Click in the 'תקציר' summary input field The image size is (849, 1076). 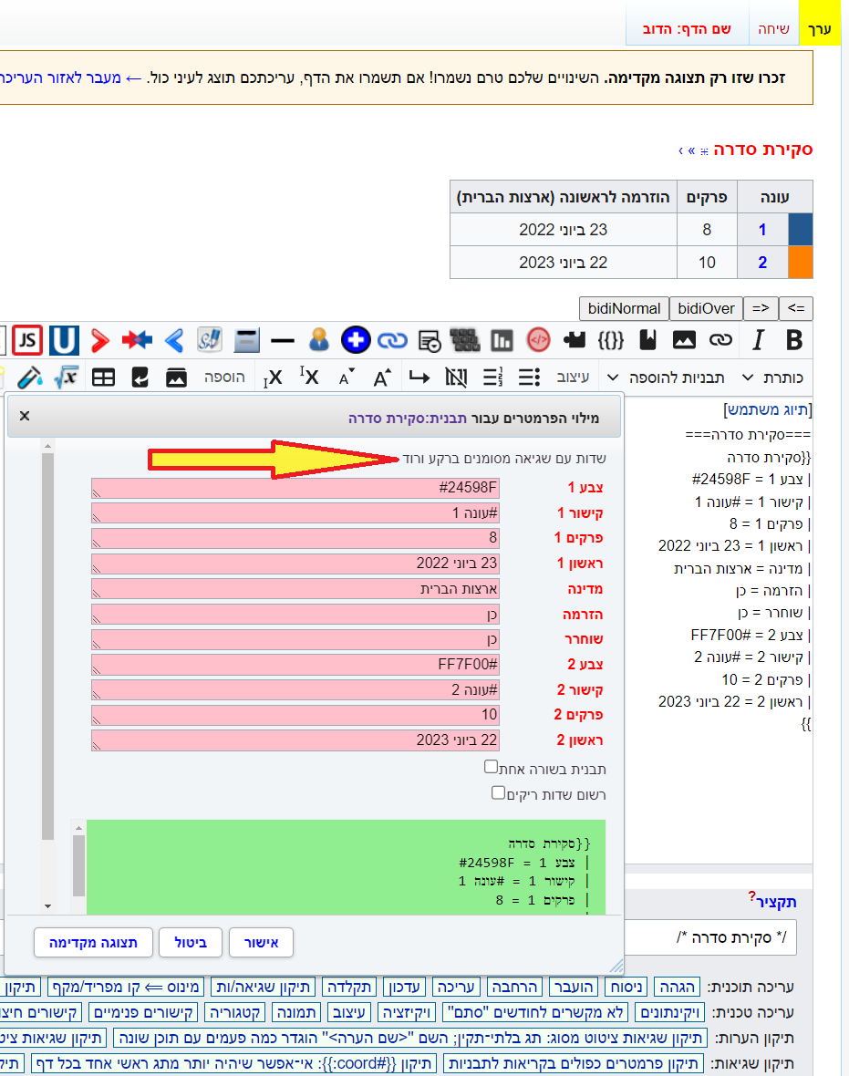[x=710, y=937]
